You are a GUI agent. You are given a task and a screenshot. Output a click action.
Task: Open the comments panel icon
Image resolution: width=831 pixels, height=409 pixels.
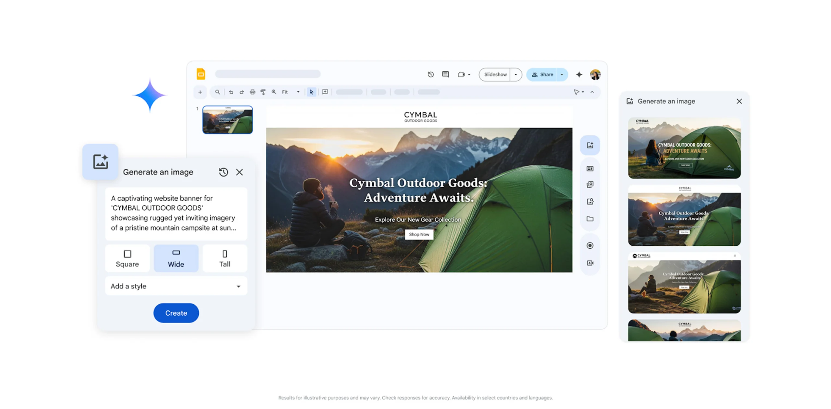tap(445, 74)
